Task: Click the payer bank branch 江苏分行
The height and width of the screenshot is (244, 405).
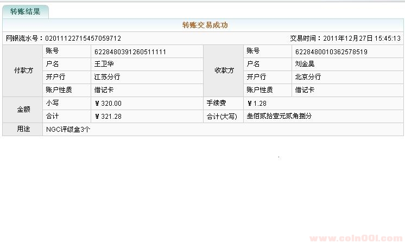Action: tap(107, 77)
